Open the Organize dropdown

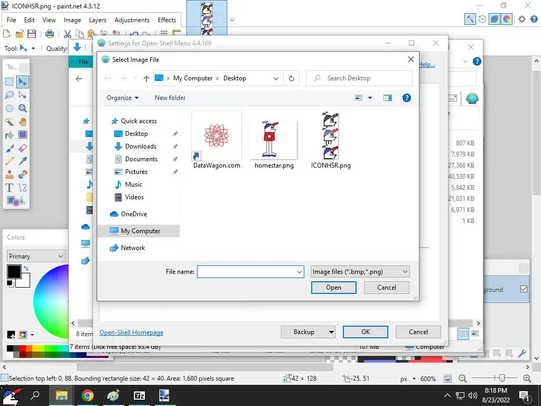click(x=123, y=98)
